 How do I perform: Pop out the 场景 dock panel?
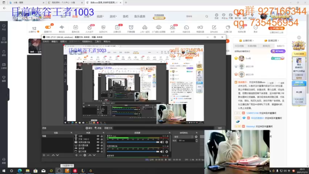[x=71, y=133]
